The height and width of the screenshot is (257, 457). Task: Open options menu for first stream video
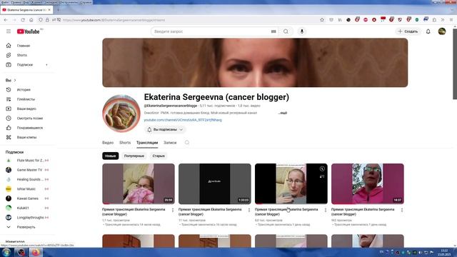click(173, 210)
